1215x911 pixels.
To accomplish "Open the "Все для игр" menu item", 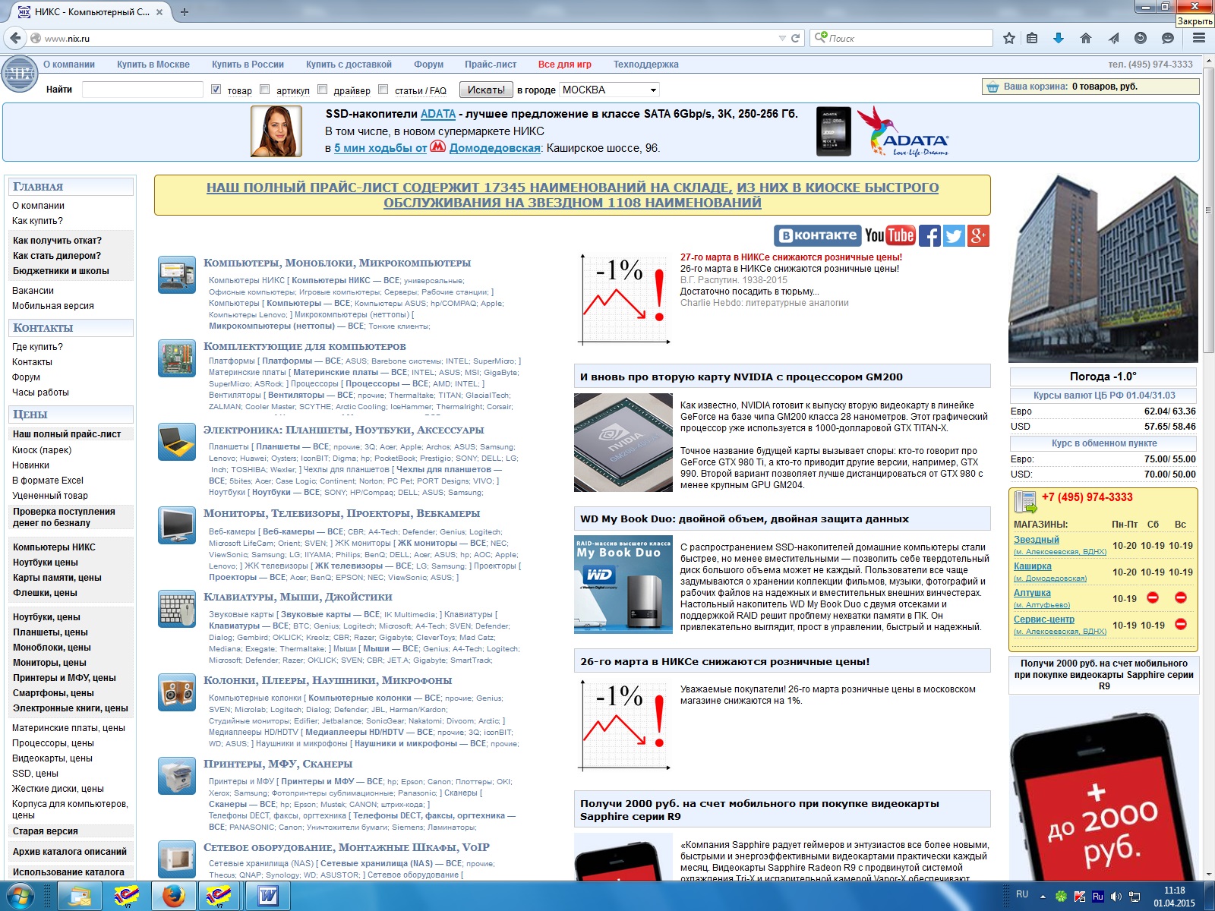I will pyautogui.click(x=564, y=65).
